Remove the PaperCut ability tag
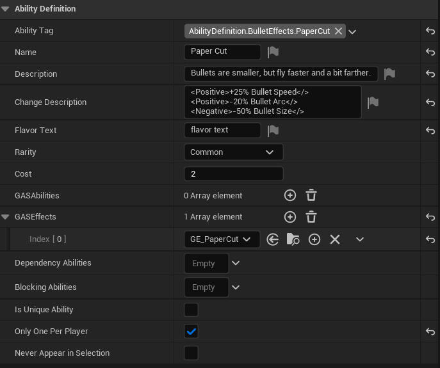 [x=338, y=31]
